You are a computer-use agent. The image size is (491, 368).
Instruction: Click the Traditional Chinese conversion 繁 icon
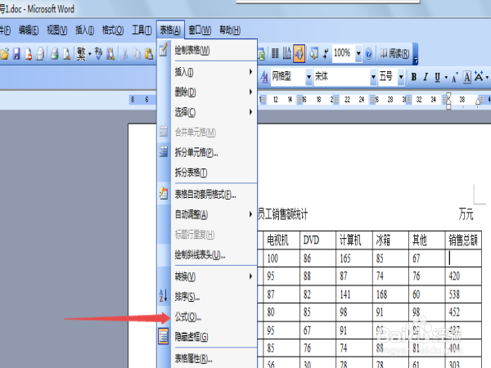tap(81, 54)
